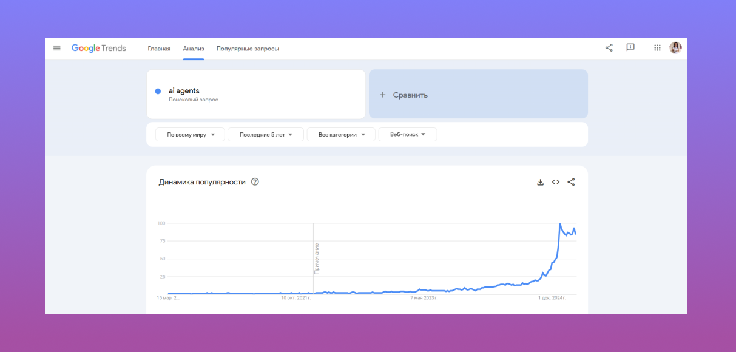The height and width of the screenshot is (352, 736).
Task: Open the help tooltip next to Динамика популярности
Action: 254,181
